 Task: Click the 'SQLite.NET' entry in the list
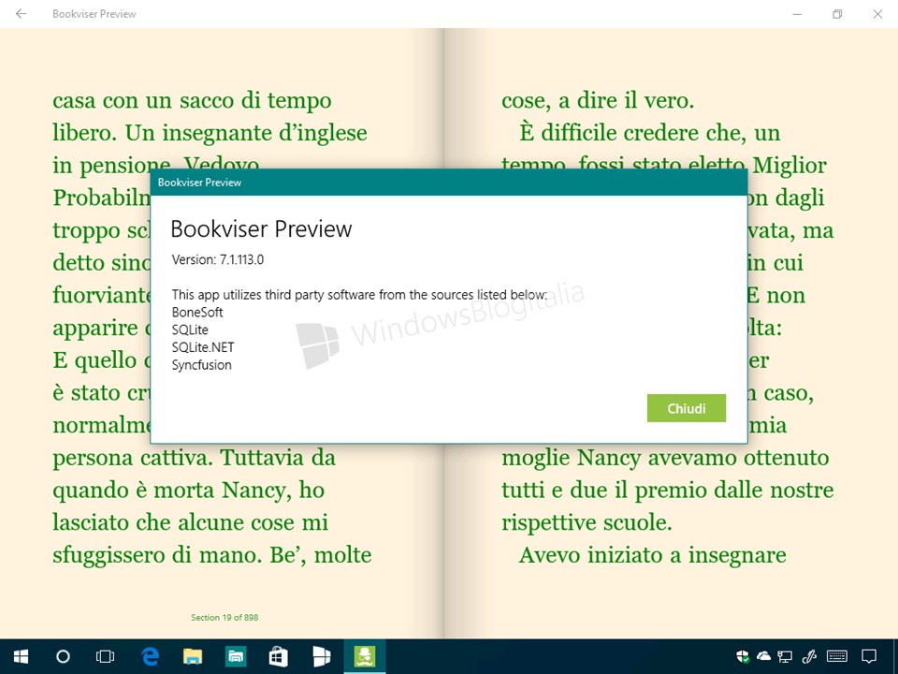point(203,347)
